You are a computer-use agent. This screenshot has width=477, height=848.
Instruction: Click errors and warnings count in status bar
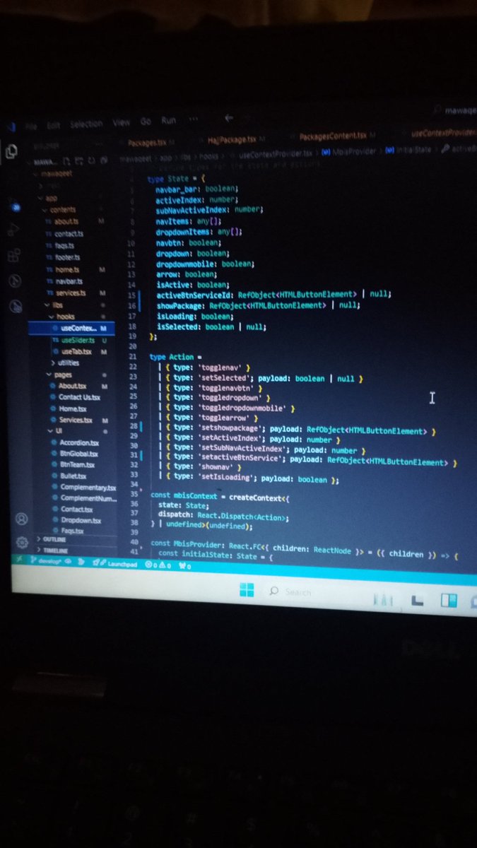pyautogui.click(x=159, y=565)
